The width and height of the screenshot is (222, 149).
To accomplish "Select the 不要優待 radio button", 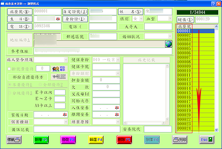I will pos(10,85).
